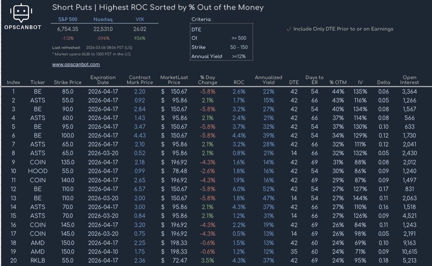Viewport: 432px width, 266px height.
Task: Click the MarketLast Price column header
Action: point(174,80)
